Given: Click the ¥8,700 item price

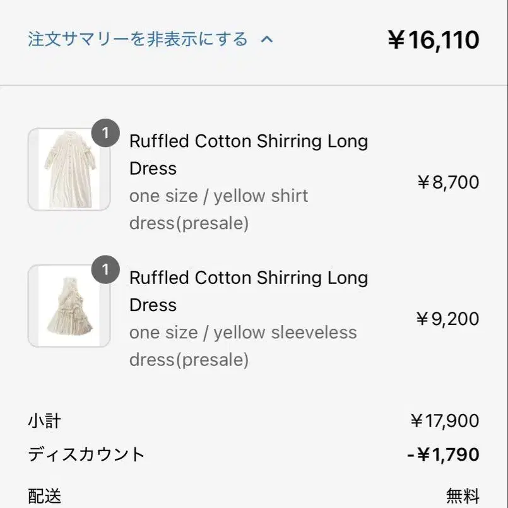Looking at the screenshot, I should point(448,182).
